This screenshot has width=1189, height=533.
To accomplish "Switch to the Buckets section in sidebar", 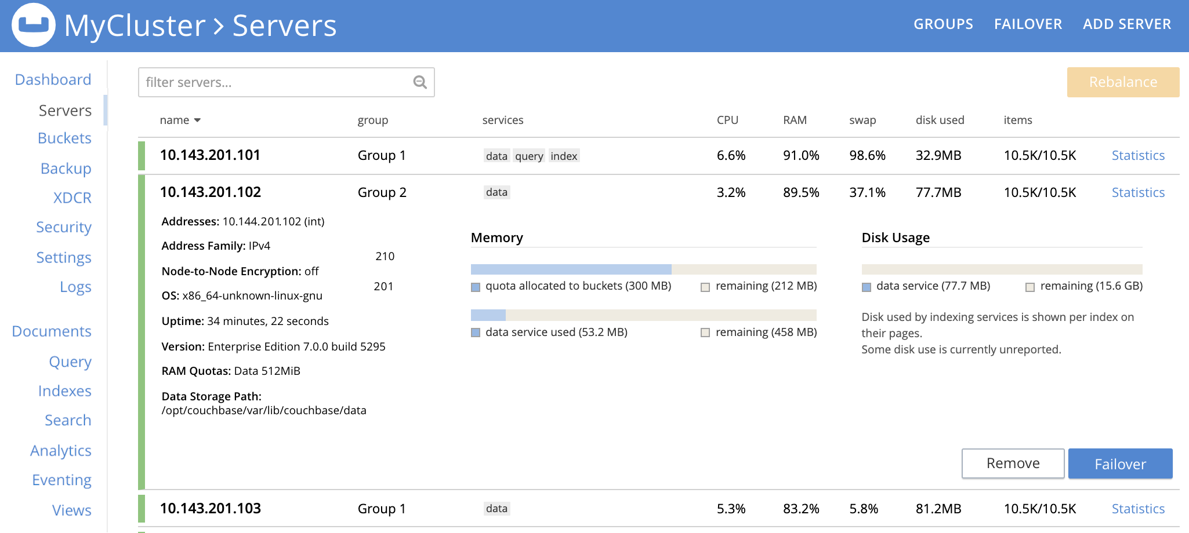I will (64, 138).
